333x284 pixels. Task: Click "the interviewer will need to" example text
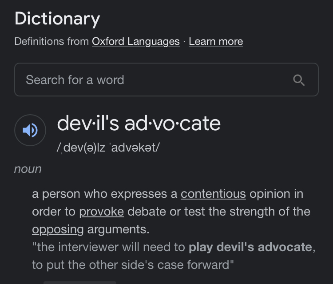(109, 247)
